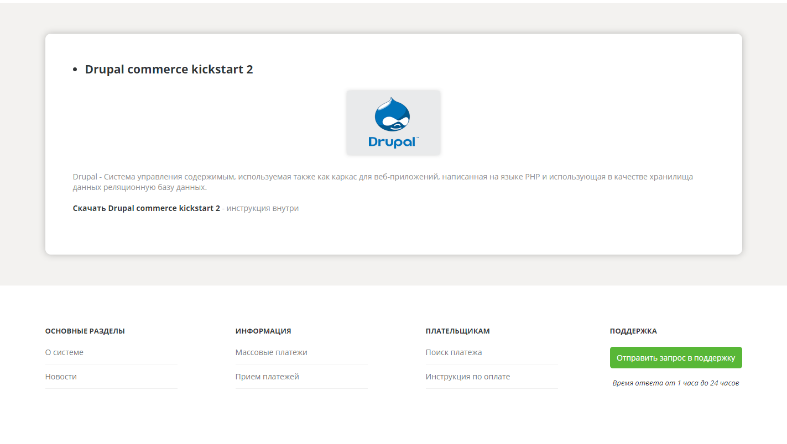Image resolution: width=787 pixels, height=444 pixels.
Task: Click the инструкция внутри text
Action: coord(263,208)
